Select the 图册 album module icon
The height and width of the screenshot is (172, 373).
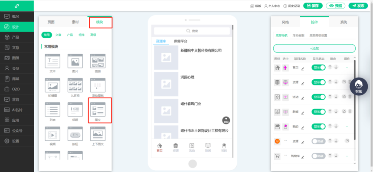tap(98, 61)
